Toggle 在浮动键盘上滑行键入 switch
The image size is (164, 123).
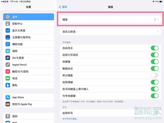155,89
